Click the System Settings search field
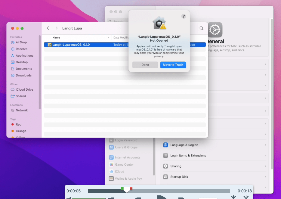The height and width of the screenshot is (199, 281). (119, 21)
